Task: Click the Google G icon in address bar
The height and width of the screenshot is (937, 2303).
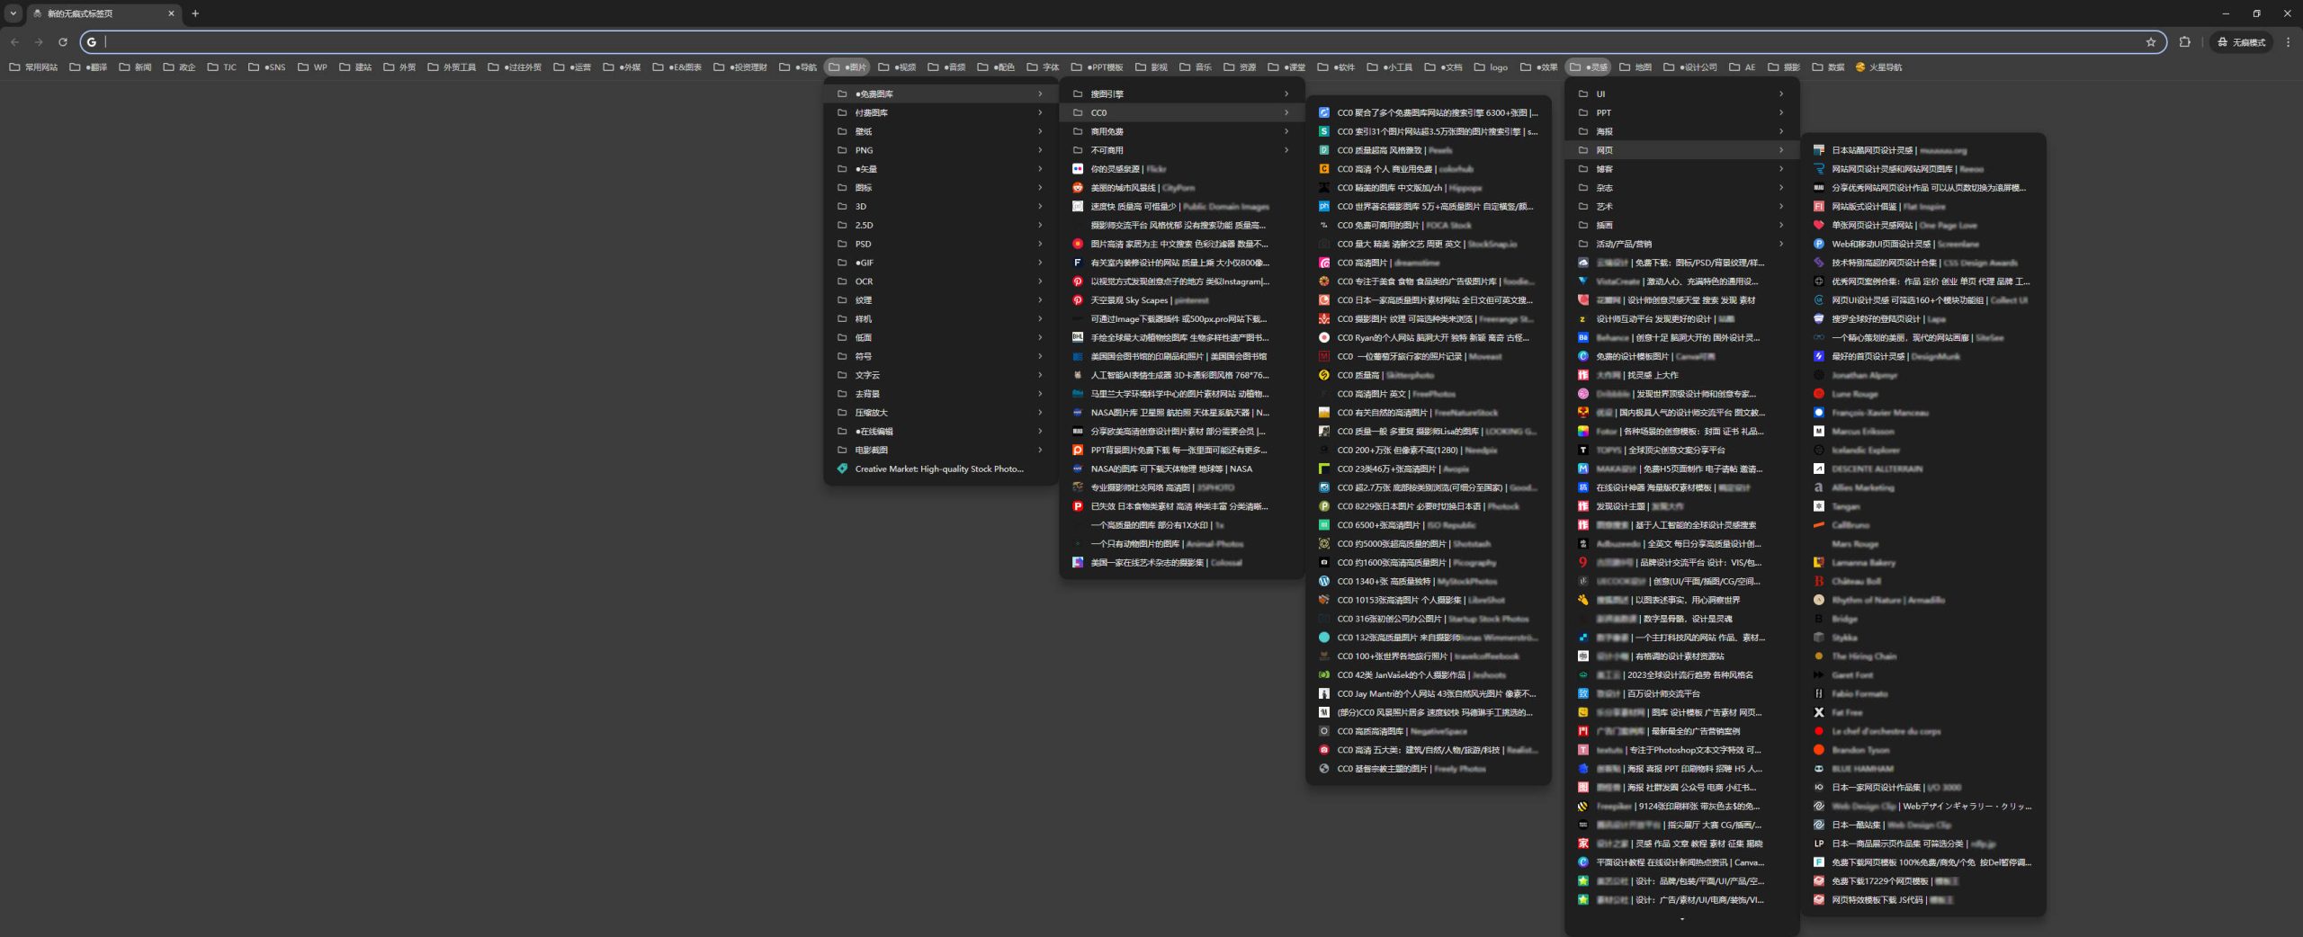Action: point(92,41)
